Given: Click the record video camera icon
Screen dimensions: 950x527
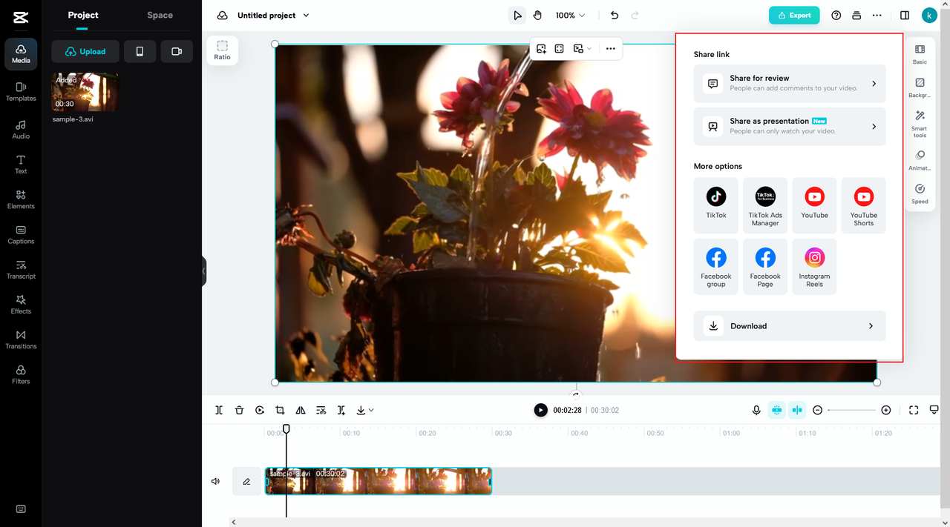Looking at the screenshot, I should [x=177, y=52].
